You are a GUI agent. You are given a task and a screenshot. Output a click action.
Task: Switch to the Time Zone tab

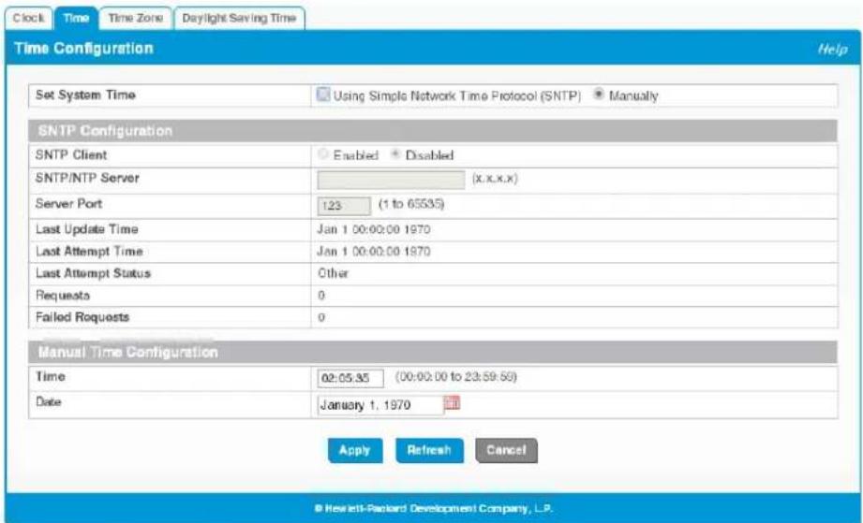point(135,18)
